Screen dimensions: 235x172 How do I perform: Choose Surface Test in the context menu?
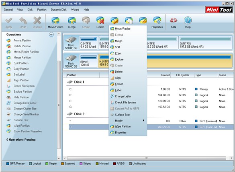pyautogui.click(x=128, y=115)
